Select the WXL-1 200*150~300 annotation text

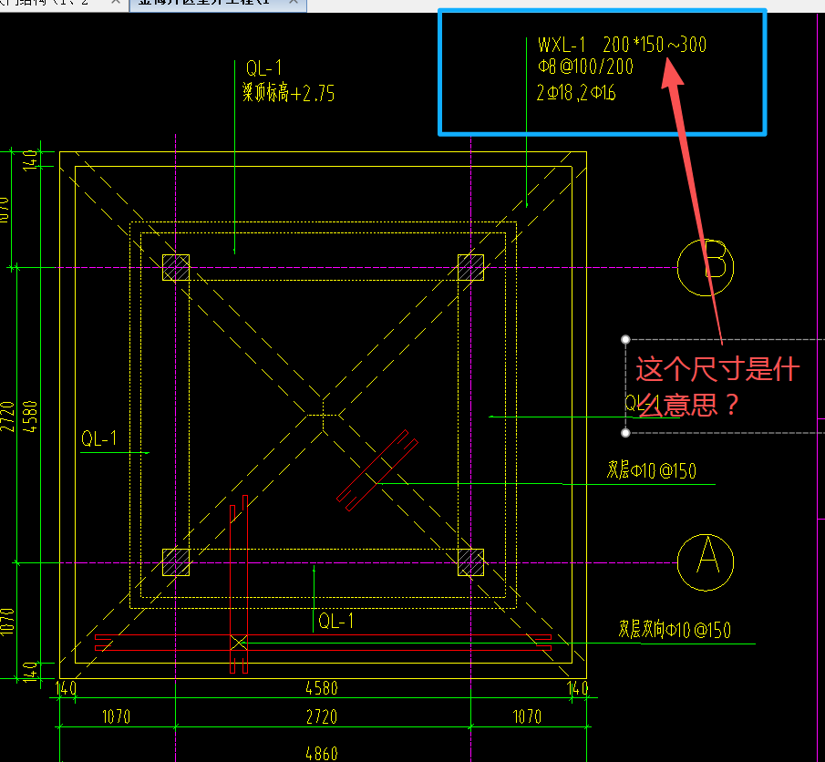coord(624,44)
